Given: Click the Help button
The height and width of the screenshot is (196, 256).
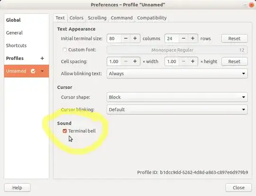Looking at the screenshot, I should click(x=18, y=187).
